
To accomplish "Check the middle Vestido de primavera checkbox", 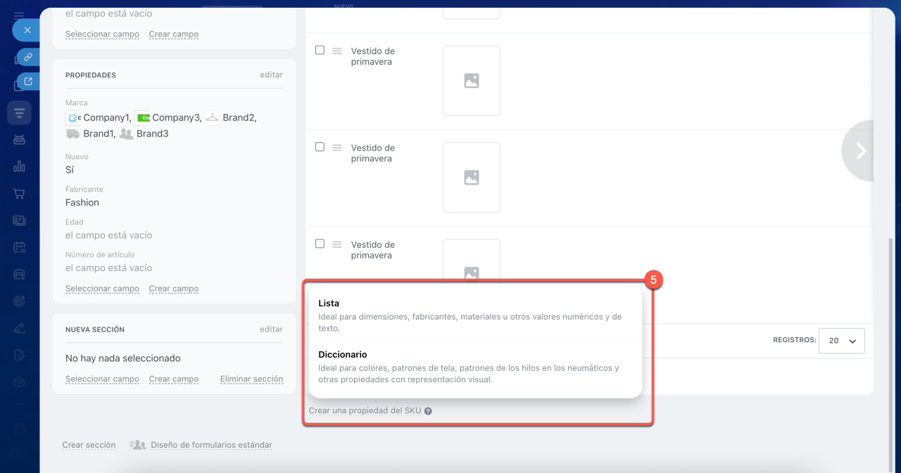I will (x=320, y=147).
